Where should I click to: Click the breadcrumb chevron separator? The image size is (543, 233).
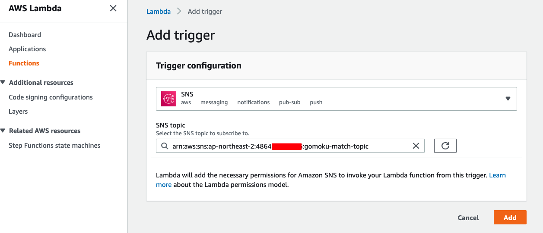click(x=179, y=12)
